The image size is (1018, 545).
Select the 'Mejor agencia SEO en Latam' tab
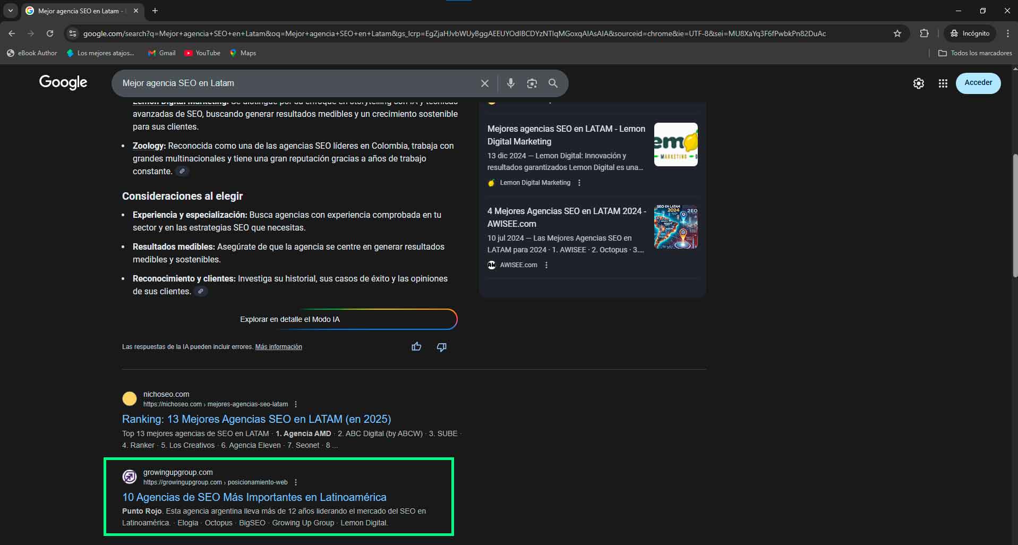(82, 11)
